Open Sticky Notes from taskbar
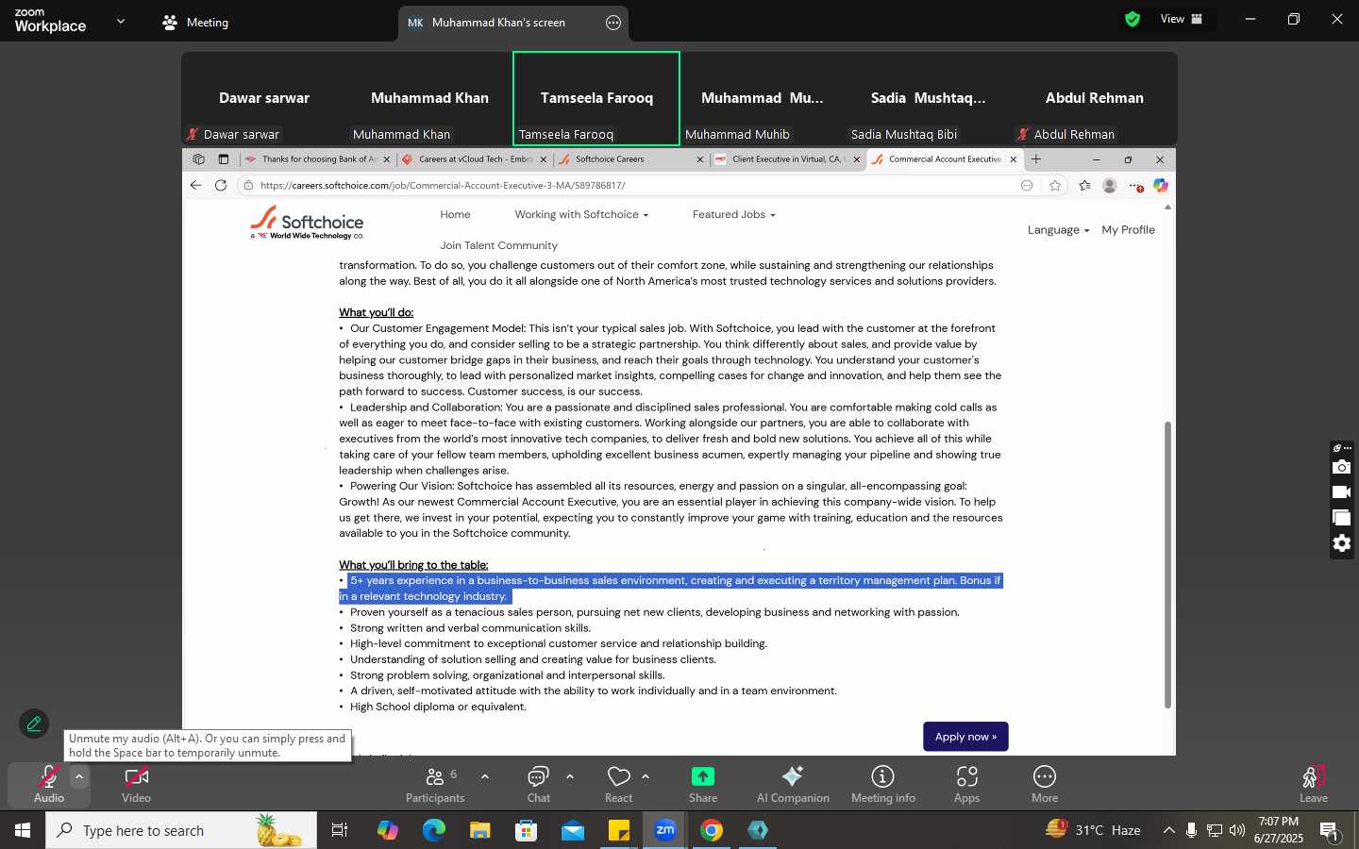 coord(619,830)
